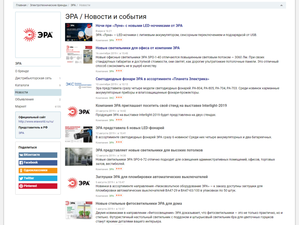
Task: Click rating stars under Interlight-2019 article
Action: pyautogui.click(x=119, y=120)
